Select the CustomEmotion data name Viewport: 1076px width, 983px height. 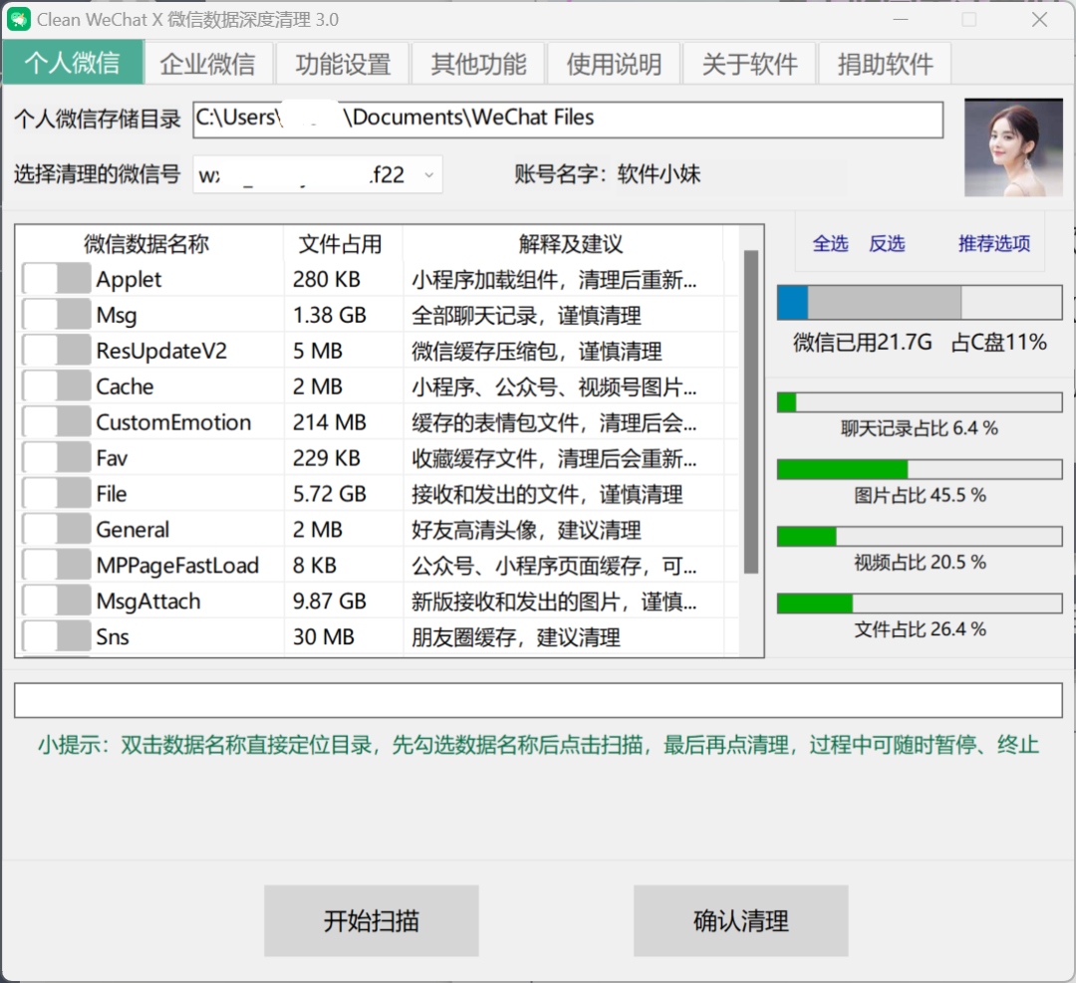tap(173, 422)
